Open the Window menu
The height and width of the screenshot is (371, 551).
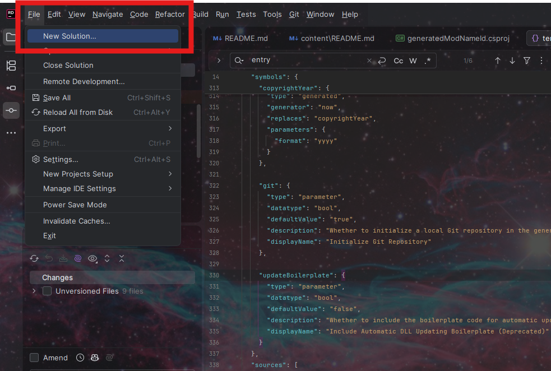(320, 15)
